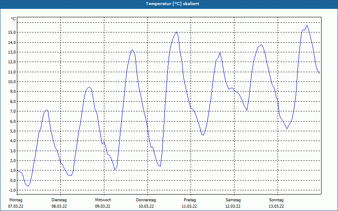Image resolution: width=338 pixels, height=211 pixels.
Task: Select the 08.03.22 date label
Action: 59,206
